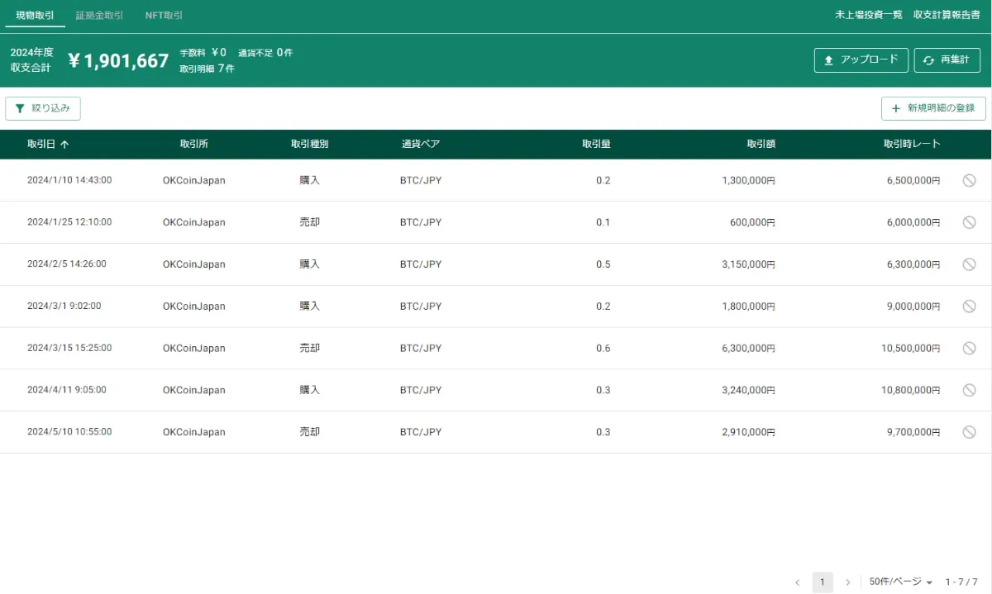Click the 取引量 column header

596,144
